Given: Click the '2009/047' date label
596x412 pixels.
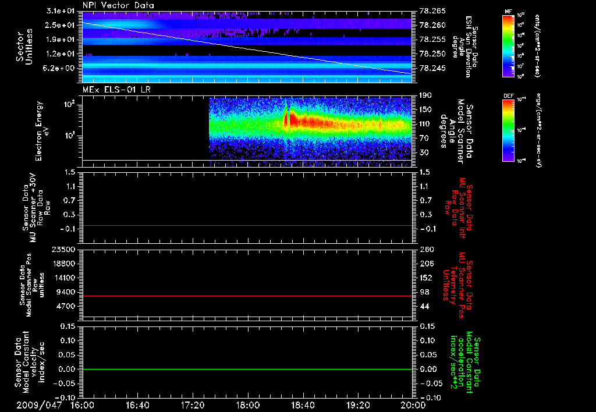Looking at the screenshot, I should coord(39,405).
